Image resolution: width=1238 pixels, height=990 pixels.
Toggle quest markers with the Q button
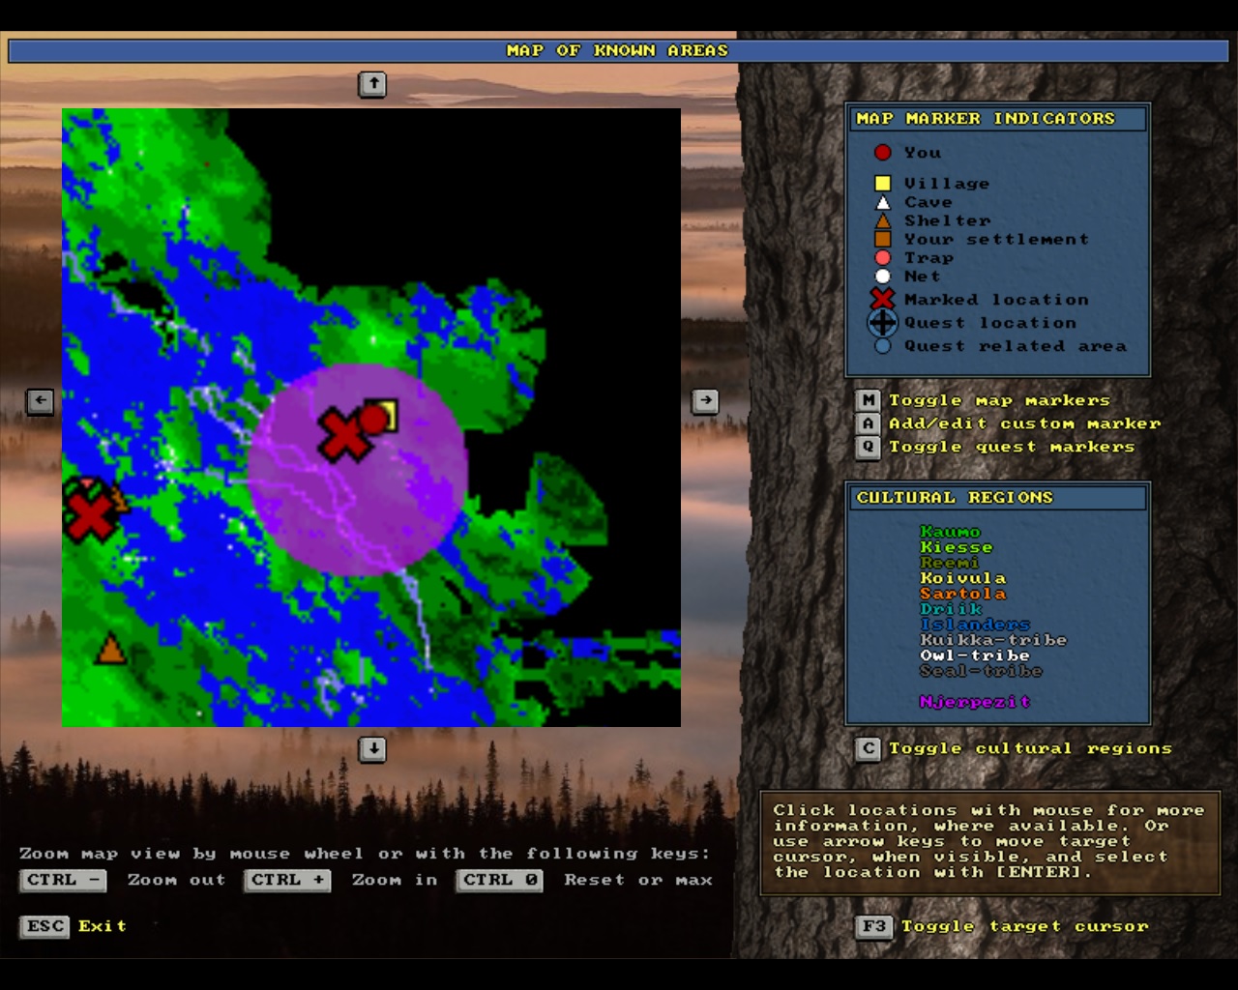(x=868, y=447)
